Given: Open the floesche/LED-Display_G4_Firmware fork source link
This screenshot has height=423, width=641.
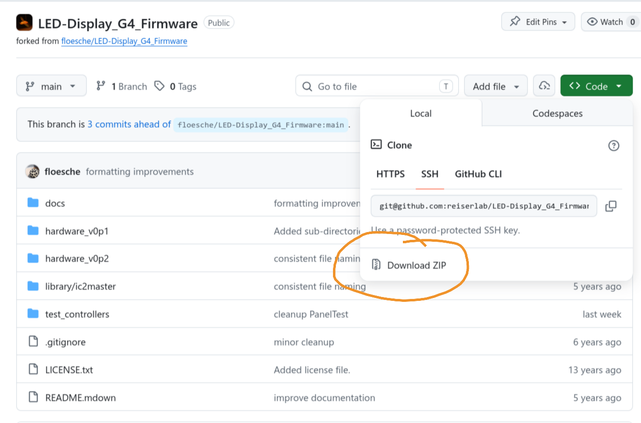Looking at the screenshot, I should click(124, 41).
